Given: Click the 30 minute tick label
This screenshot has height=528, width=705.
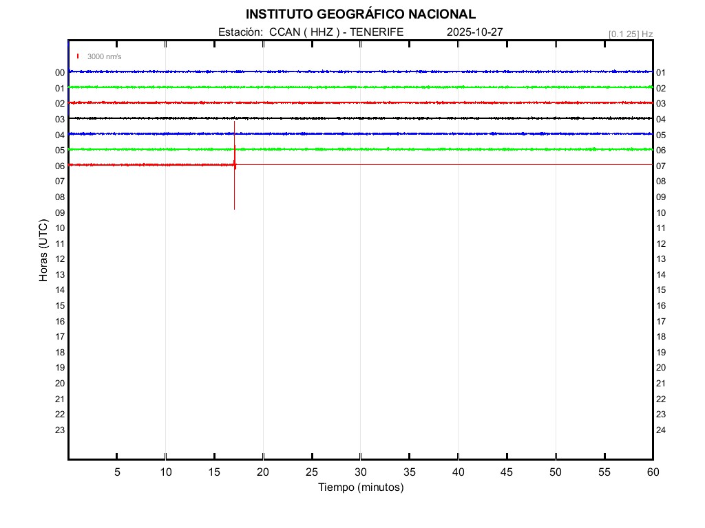Looking at the screenshot, I should point(360,472).
